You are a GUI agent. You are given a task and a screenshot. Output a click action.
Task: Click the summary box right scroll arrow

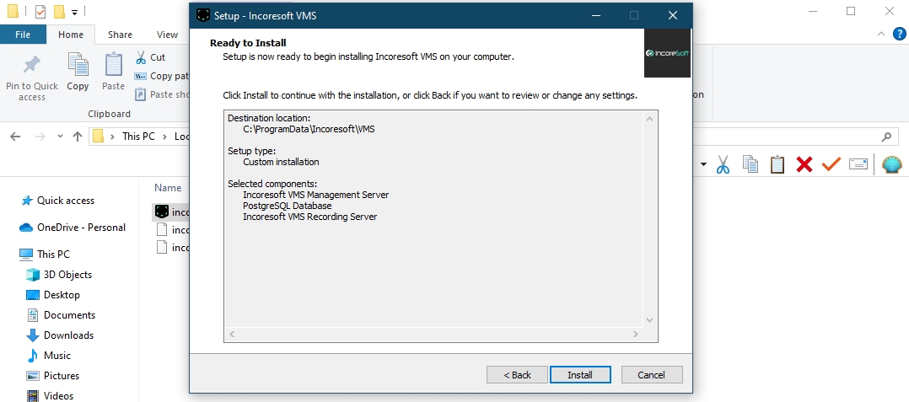636,335
